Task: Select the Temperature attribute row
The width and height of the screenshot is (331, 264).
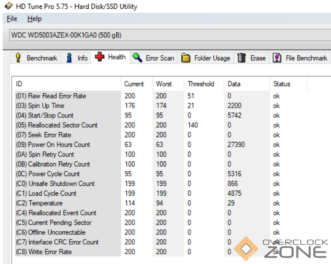Action: pos(45,203)
